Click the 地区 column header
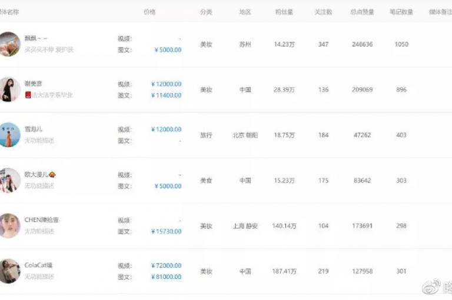 tap(245, 12)
